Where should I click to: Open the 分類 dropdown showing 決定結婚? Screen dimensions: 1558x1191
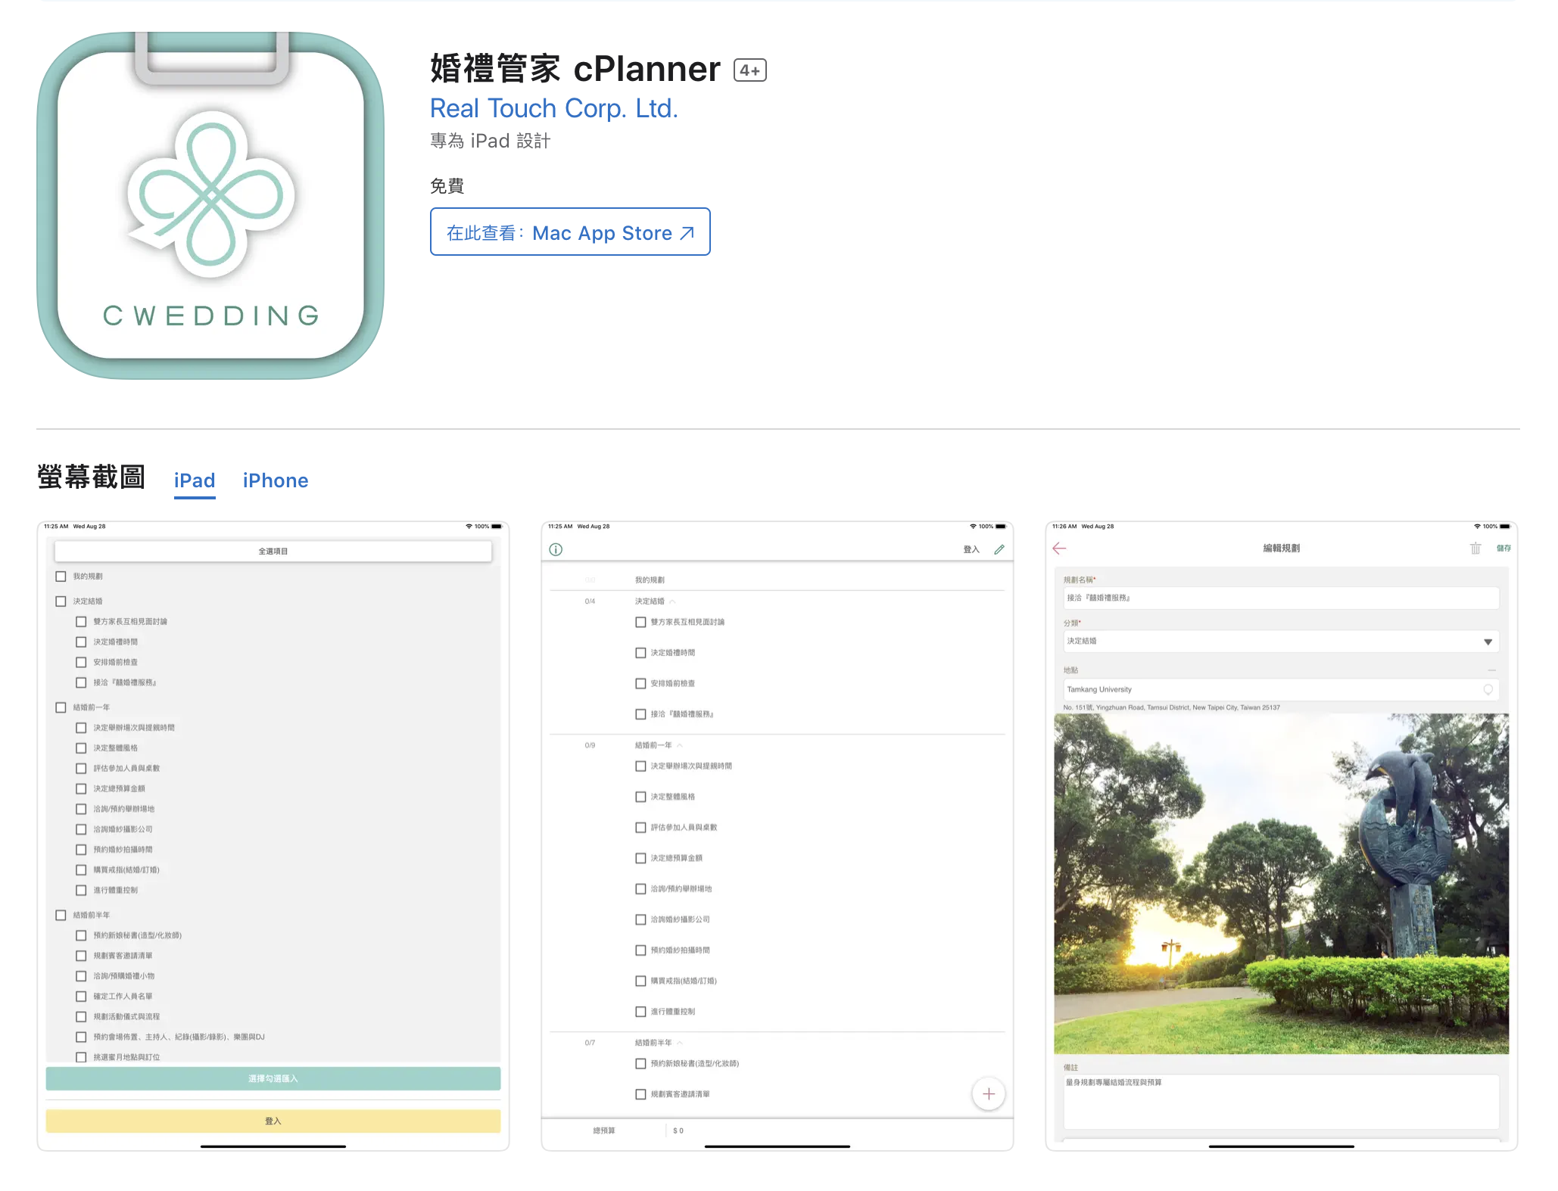(1279, 641)
